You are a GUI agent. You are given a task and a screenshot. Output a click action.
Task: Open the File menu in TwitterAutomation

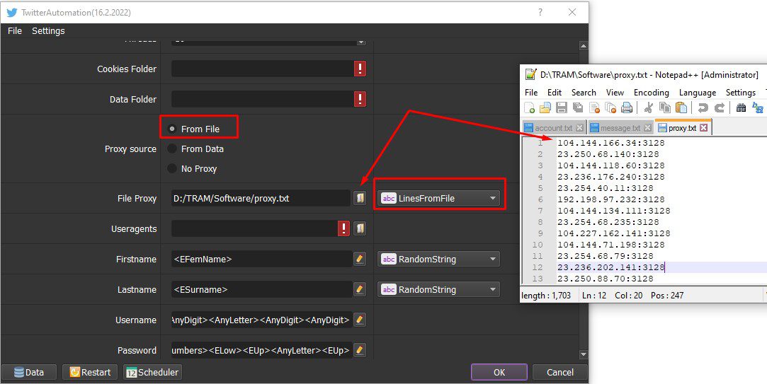(15, 31)
